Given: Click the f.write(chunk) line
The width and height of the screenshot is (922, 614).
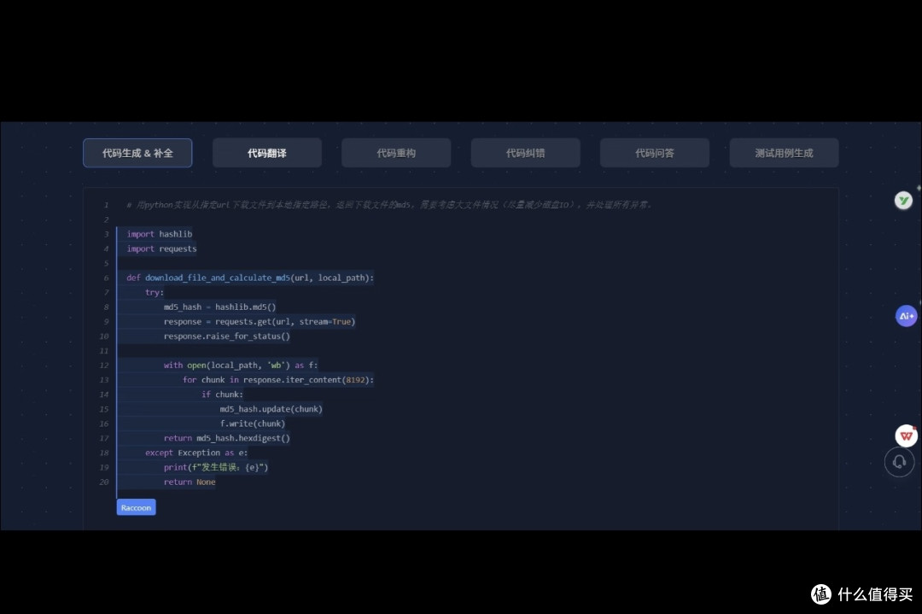Looking at the screenshot, I should pyautogui.click(x=253, y=424).
